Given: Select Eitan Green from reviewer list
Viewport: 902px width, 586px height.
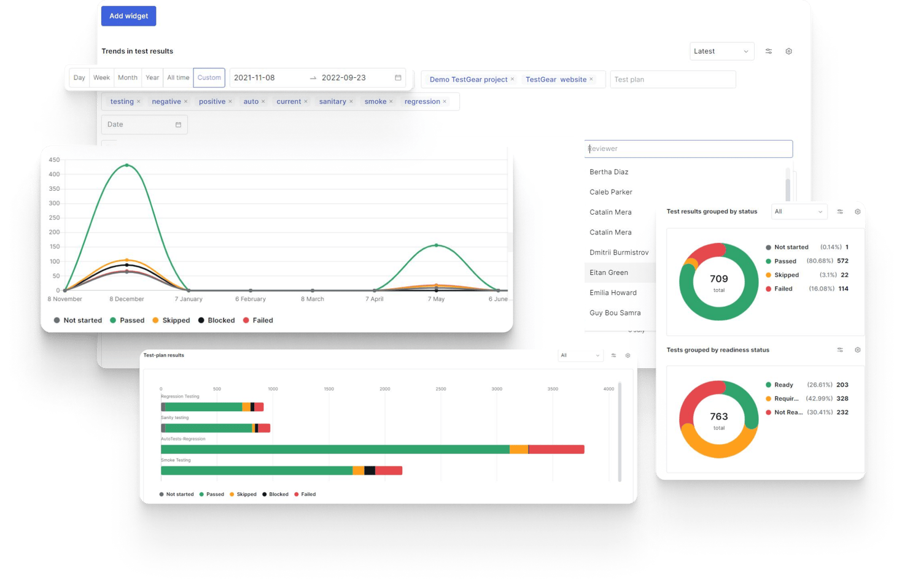Looking at the screenshot, I should [608, 272].
